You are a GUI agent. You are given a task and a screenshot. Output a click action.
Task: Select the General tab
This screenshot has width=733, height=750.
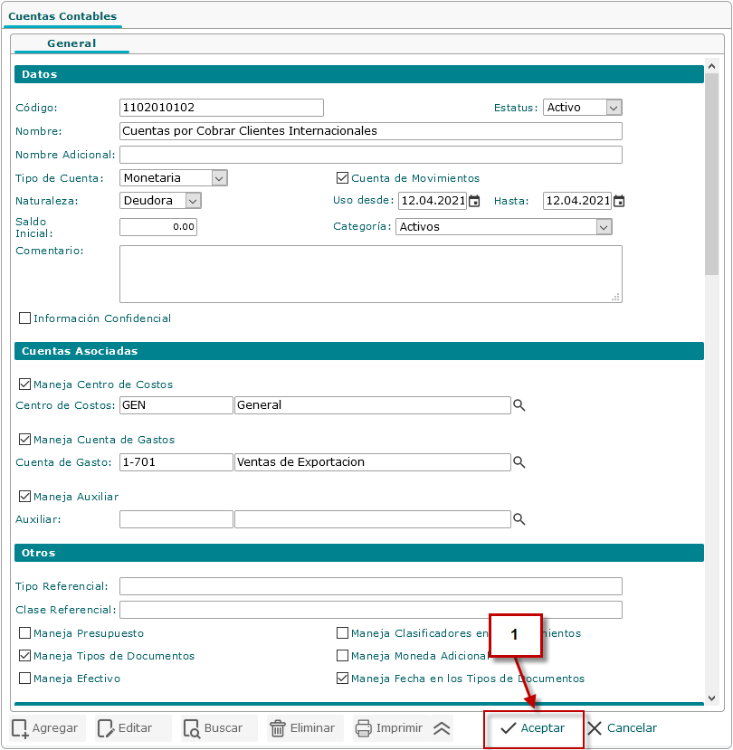click(71, 43)
